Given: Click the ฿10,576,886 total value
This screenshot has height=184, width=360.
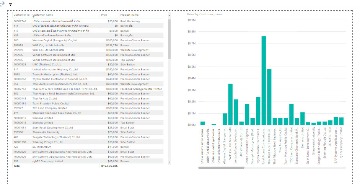Looking at the screenshot, I should coord(109,166).
